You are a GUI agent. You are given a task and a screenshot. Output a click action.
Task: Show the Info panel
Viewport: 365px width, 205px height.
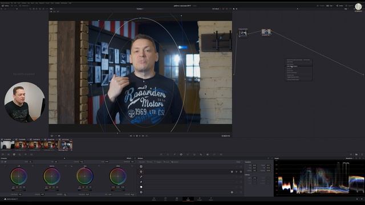pyautogui.click(x=362, y=154)
